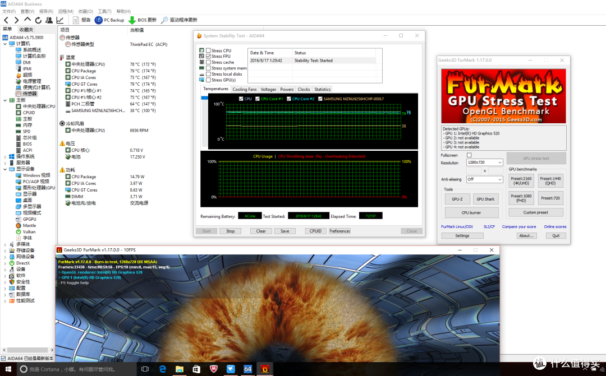Open Task View on the taskbar

[x=145, y=369]
